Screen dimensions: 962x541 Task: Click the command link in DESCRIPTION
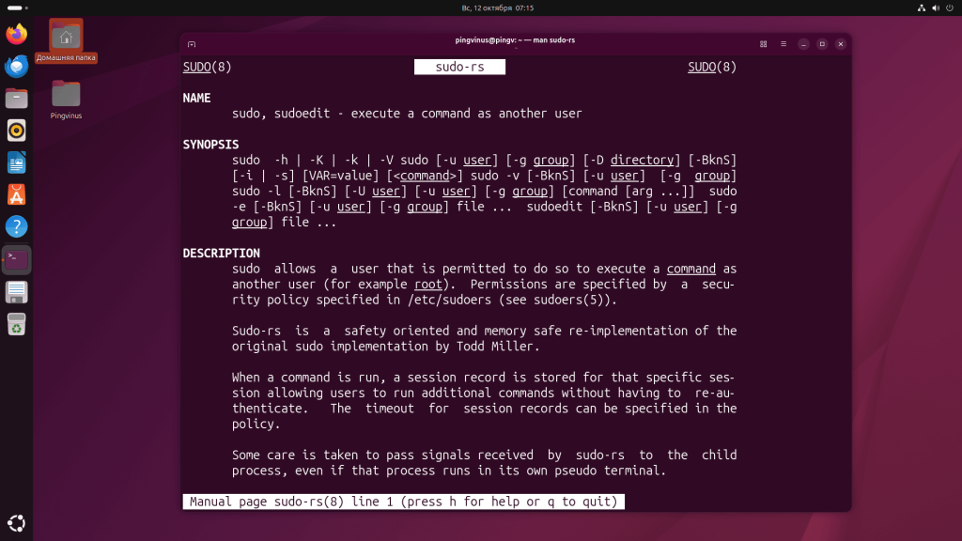point(690,268)
